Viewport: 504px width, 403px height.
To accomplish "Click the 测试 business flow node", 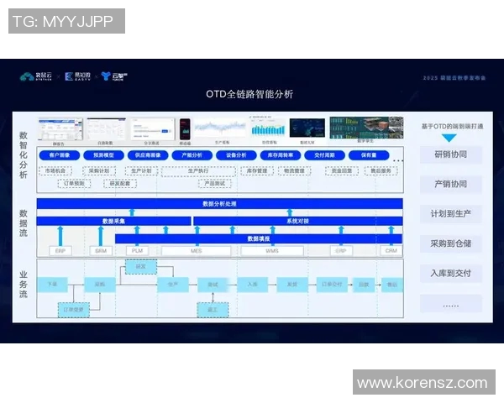I will pos(213,285).
